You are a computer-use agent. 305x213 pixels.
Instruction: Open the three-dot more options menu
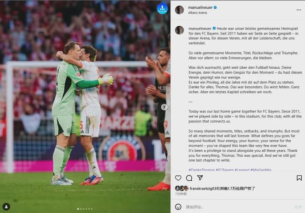pos(299,10)
